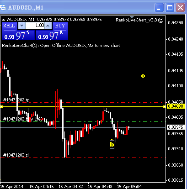Click the #19471202 sl stop-loss line label
187x189 pixels.
pos(16,155)
